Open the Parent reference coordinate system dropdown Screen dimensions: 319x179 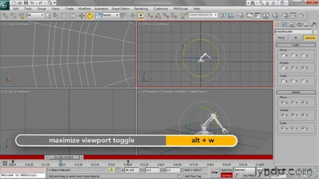click(110, 15)
